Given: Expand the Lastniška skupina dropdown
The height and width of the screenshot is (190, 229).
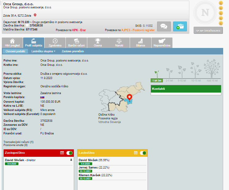Looking at the screenshot, I should (43, 51).
